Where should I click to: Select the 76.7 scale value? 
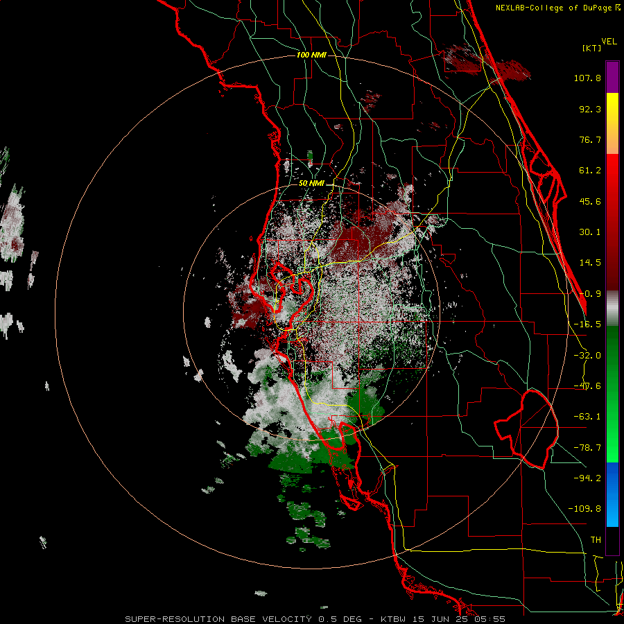click(590, 139)
